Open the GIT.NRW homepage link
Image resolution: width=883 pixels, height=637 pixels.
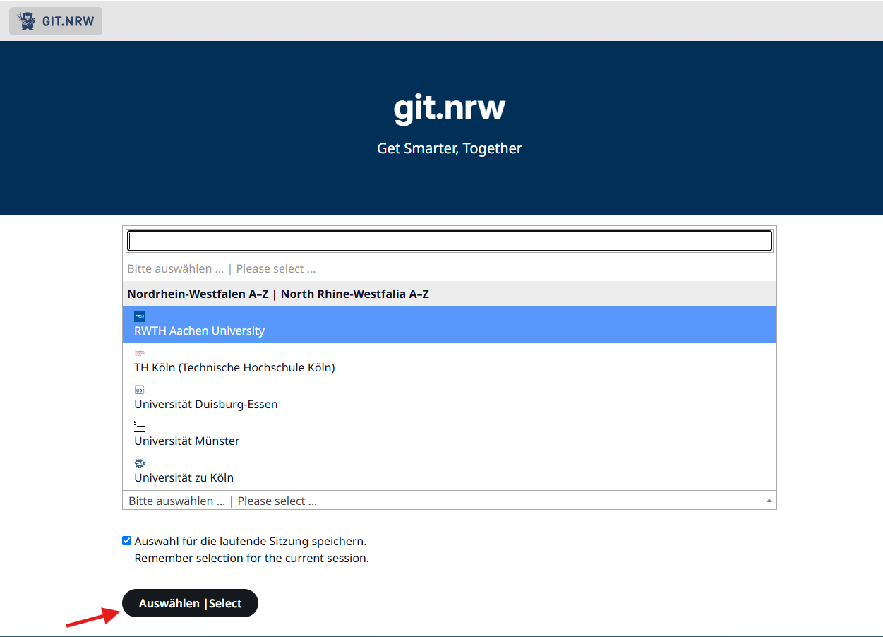[55, 20]
